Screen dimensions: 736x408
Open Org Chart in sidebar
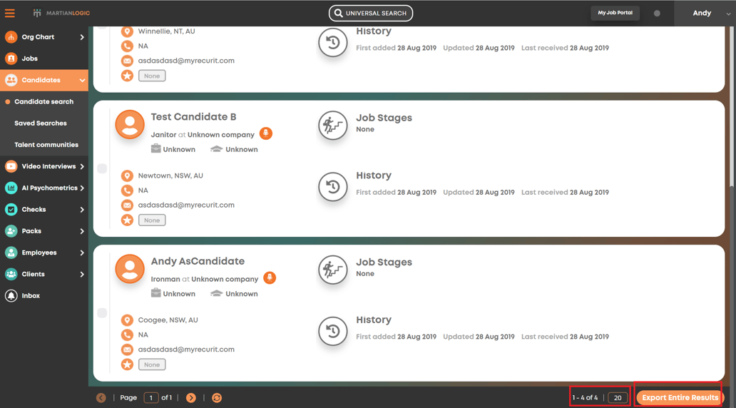[38, 37]
